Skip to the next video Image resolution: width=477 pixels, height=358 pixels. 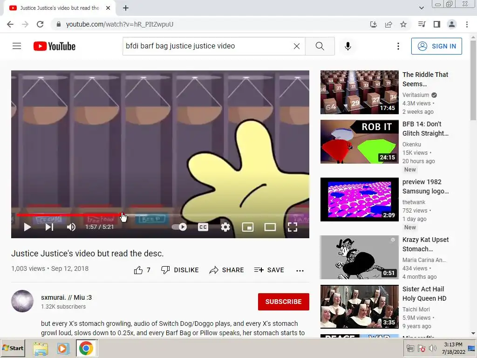49,227
